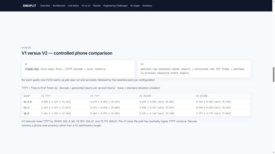Click the V1 TTFT column header

46,96
